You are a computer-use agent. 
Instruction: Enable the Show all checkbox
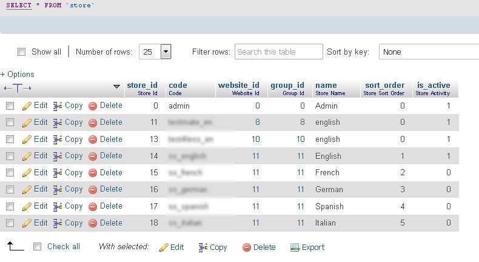tap(21, 52)
